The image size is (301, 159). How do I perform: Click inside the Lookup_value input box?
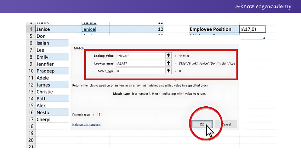click(x=140, y=55)
